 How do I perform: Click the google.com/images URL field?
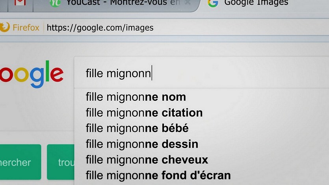[x=100, y=28]
